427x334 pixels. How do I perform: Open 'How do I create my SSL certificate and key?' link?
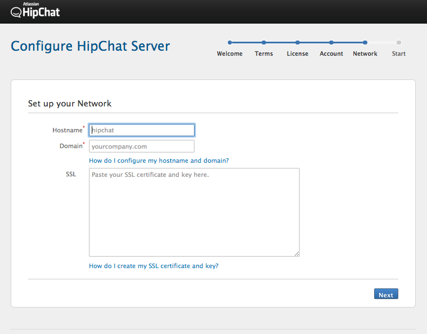click(154, 266)
